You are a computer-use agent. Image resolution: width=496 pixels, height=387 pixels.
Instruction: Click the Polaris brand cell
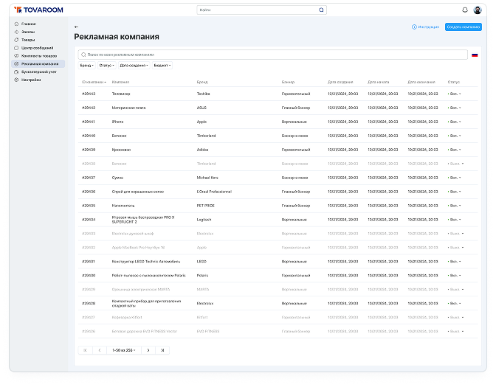click(x=202, y=276)
